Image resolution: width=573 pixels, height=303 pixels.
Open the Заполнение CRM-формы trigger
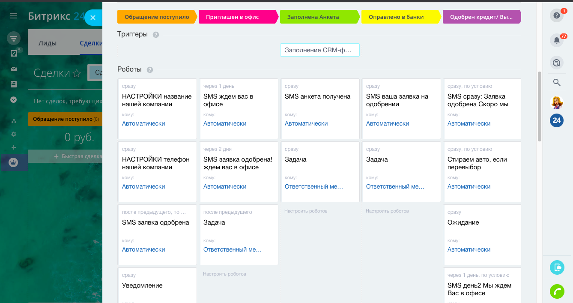click(x=319, y=50)
